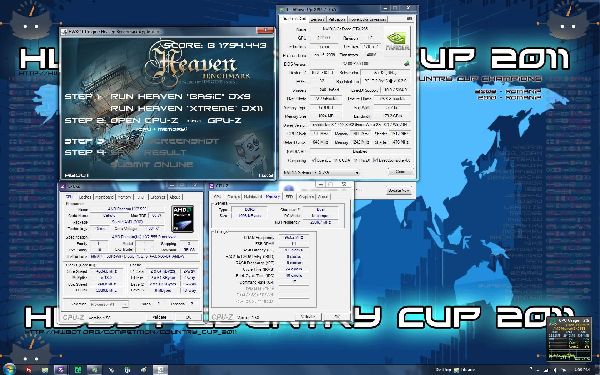The width and height of the screenshot is (600, 375).
Task: Open the green 'P 2-1' taskbar icon
Action: (x=78, y=370)
